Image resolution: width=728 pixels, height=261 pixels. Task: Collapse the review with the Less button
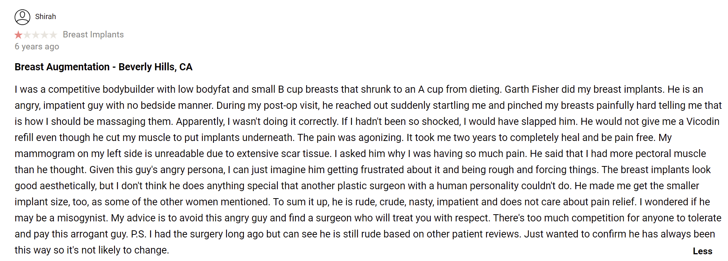[x=702, y=251]
